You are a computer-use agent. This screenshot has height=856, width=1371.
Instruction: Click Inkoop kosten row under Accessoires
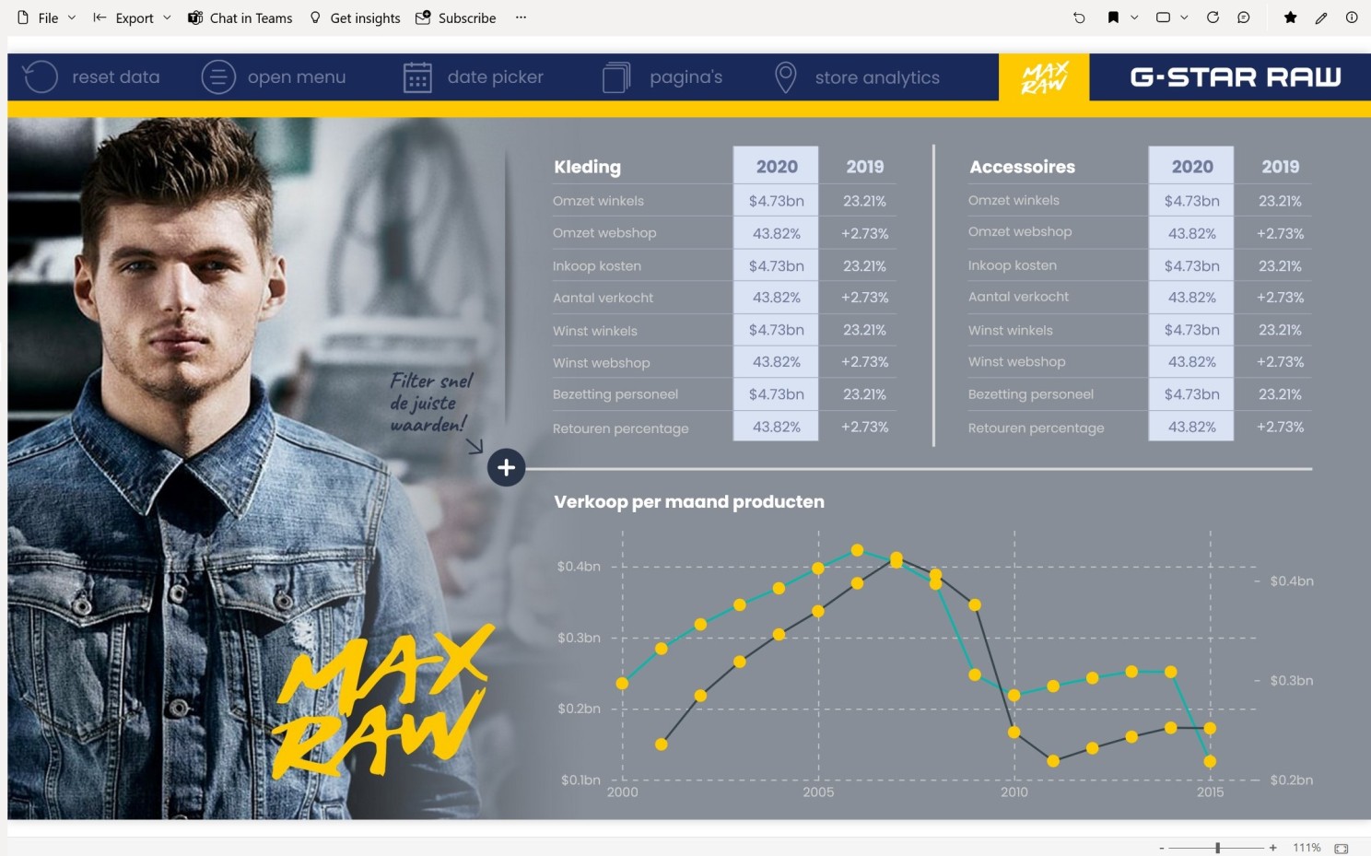[x=1140, y=265]
